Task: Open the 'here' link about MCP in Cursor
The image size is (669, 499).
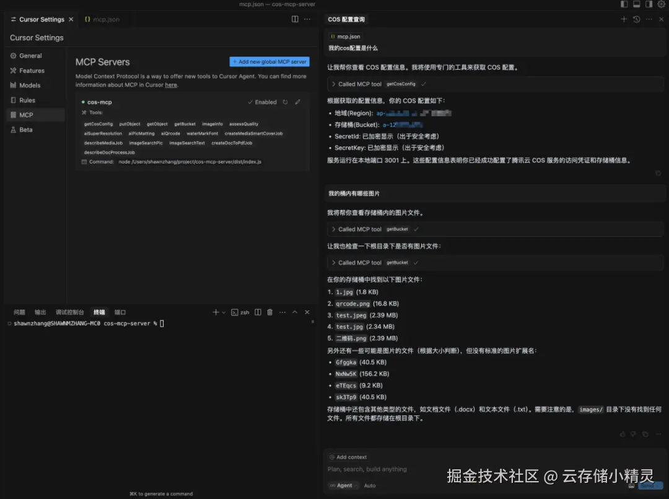Action: click(171, 85)
